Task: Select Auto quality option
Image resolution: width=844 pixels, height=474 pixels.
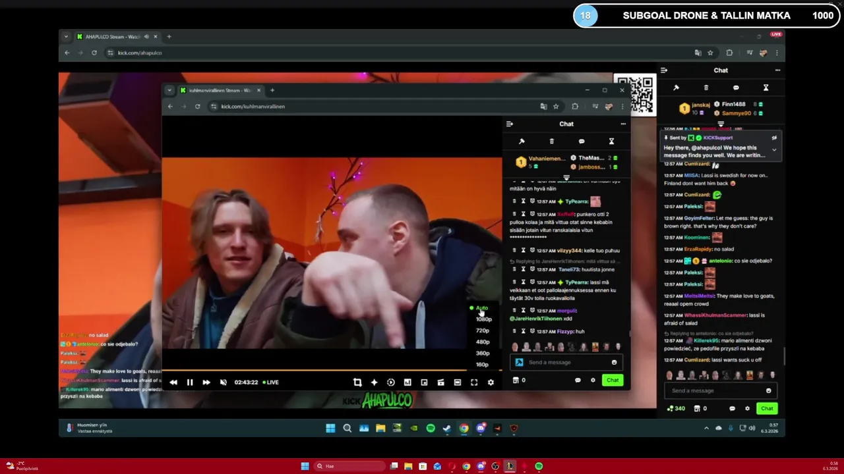Action: click(482, 308)
